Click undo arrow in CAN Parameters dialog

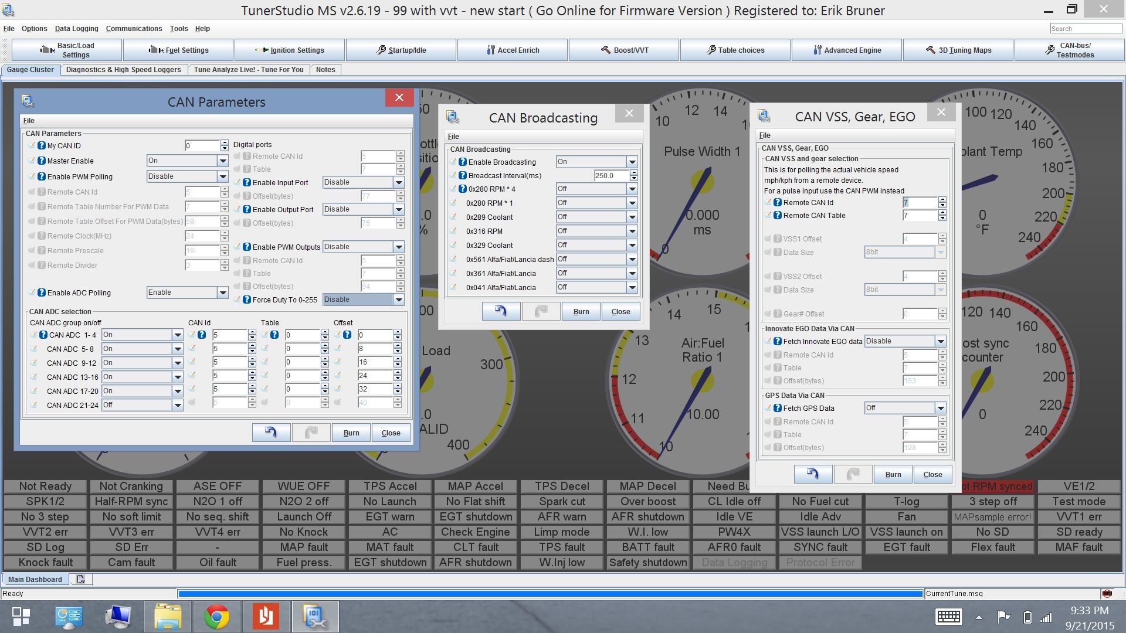point(271,433)
